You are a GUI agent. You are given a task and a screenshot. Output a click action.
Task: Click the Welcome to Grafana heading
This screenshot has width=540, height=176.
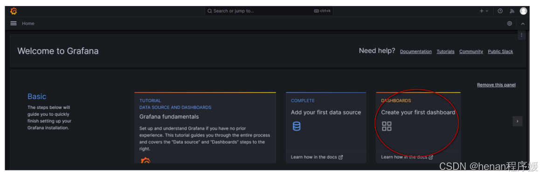coord(58,51)
